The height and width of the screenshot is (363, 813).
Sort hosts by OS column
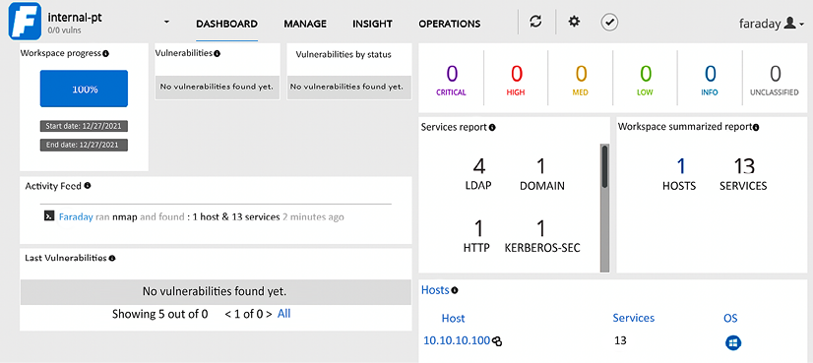(x=730, y=318)
